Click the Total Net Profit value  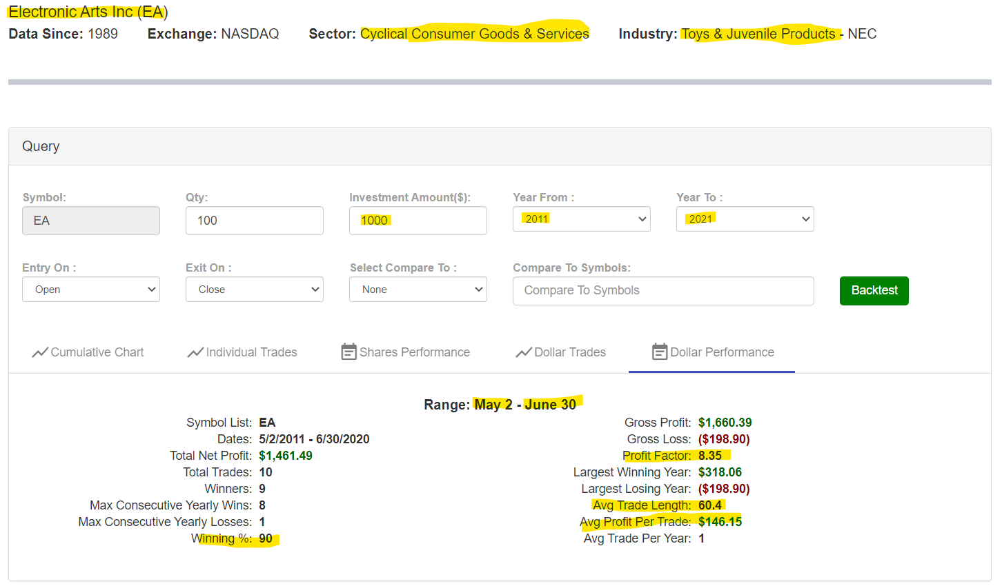click(x=285, y=456)
